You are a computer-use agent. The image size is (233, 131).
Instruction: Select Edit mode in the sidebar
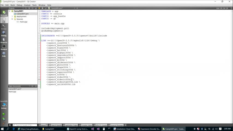point(4,20)
